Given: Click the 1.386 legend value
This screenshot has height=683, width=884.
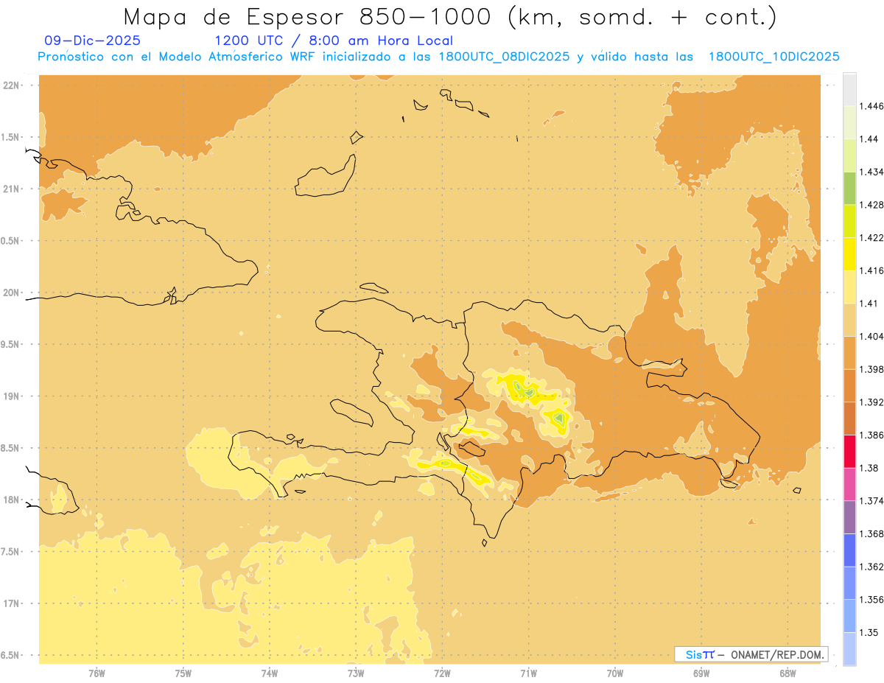Looking at the screenshot, I should point(871,435).
